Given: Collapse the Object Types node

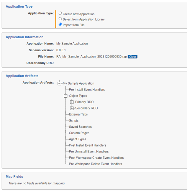Looking at the screenshot, I should [66, 96].
